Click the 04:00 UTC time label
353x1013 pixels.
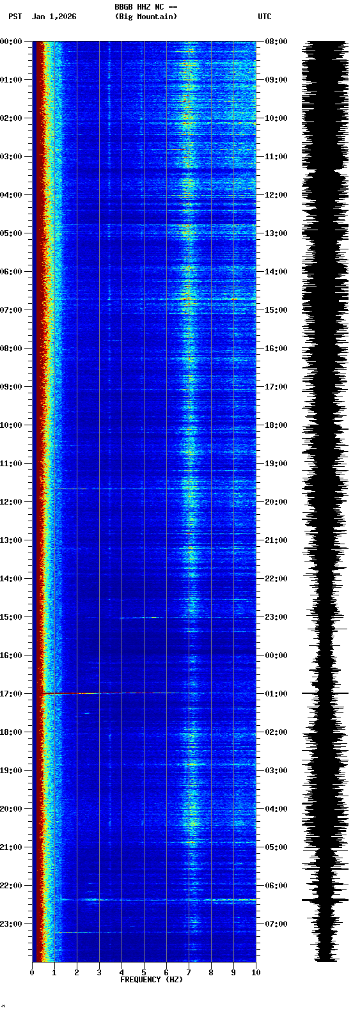[x=276, y=809]
